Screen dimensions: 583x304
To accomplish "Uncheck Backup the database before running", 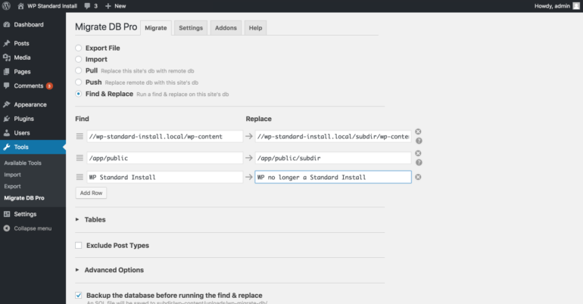I will click(79, 295).
